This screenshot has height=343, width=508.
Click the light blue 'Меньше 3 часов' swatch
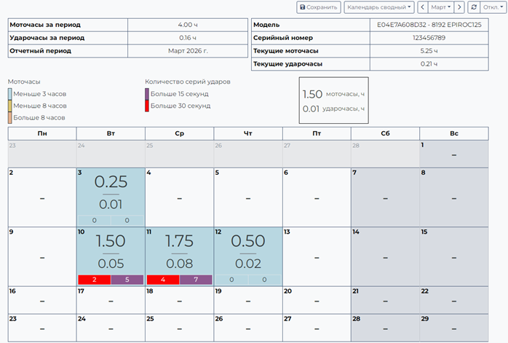10,93
